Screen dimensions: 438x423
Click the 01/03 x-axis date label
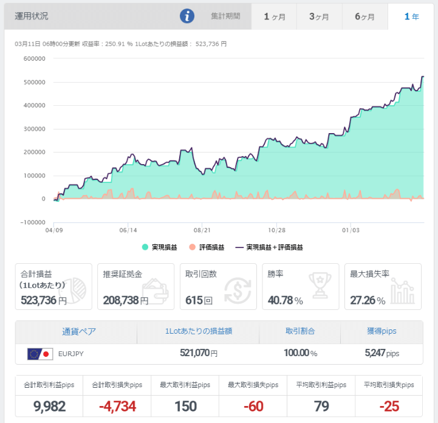pos(351,230)
